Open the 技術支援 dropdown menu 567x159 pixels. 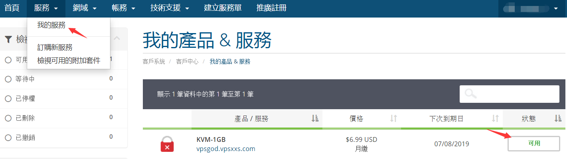pyautogui.click(x=170, y=8)
